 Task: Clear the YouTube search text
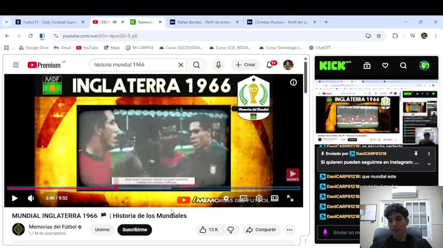click(181, 65)
